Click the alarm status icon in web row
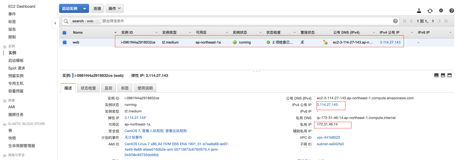 (325, 42)
